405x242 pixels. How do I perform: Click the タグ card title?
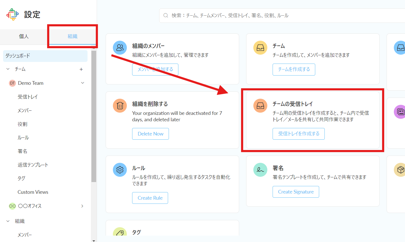coord(136,232)
